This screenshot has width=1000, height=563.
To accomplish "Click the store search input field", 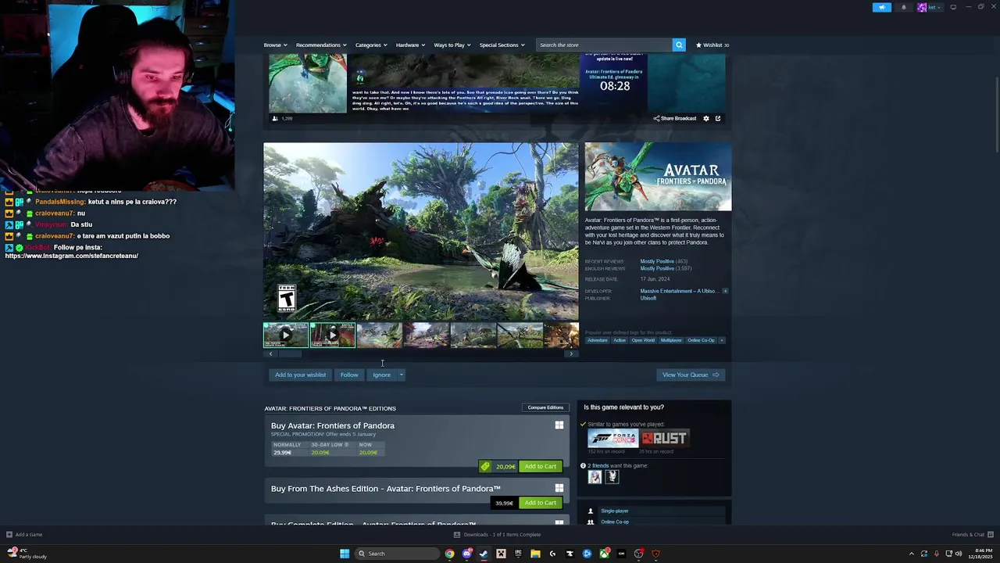I will (604, 45).
